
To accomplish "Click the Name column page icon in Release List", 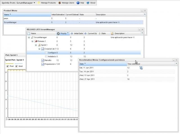I will (x=29, y=34).
